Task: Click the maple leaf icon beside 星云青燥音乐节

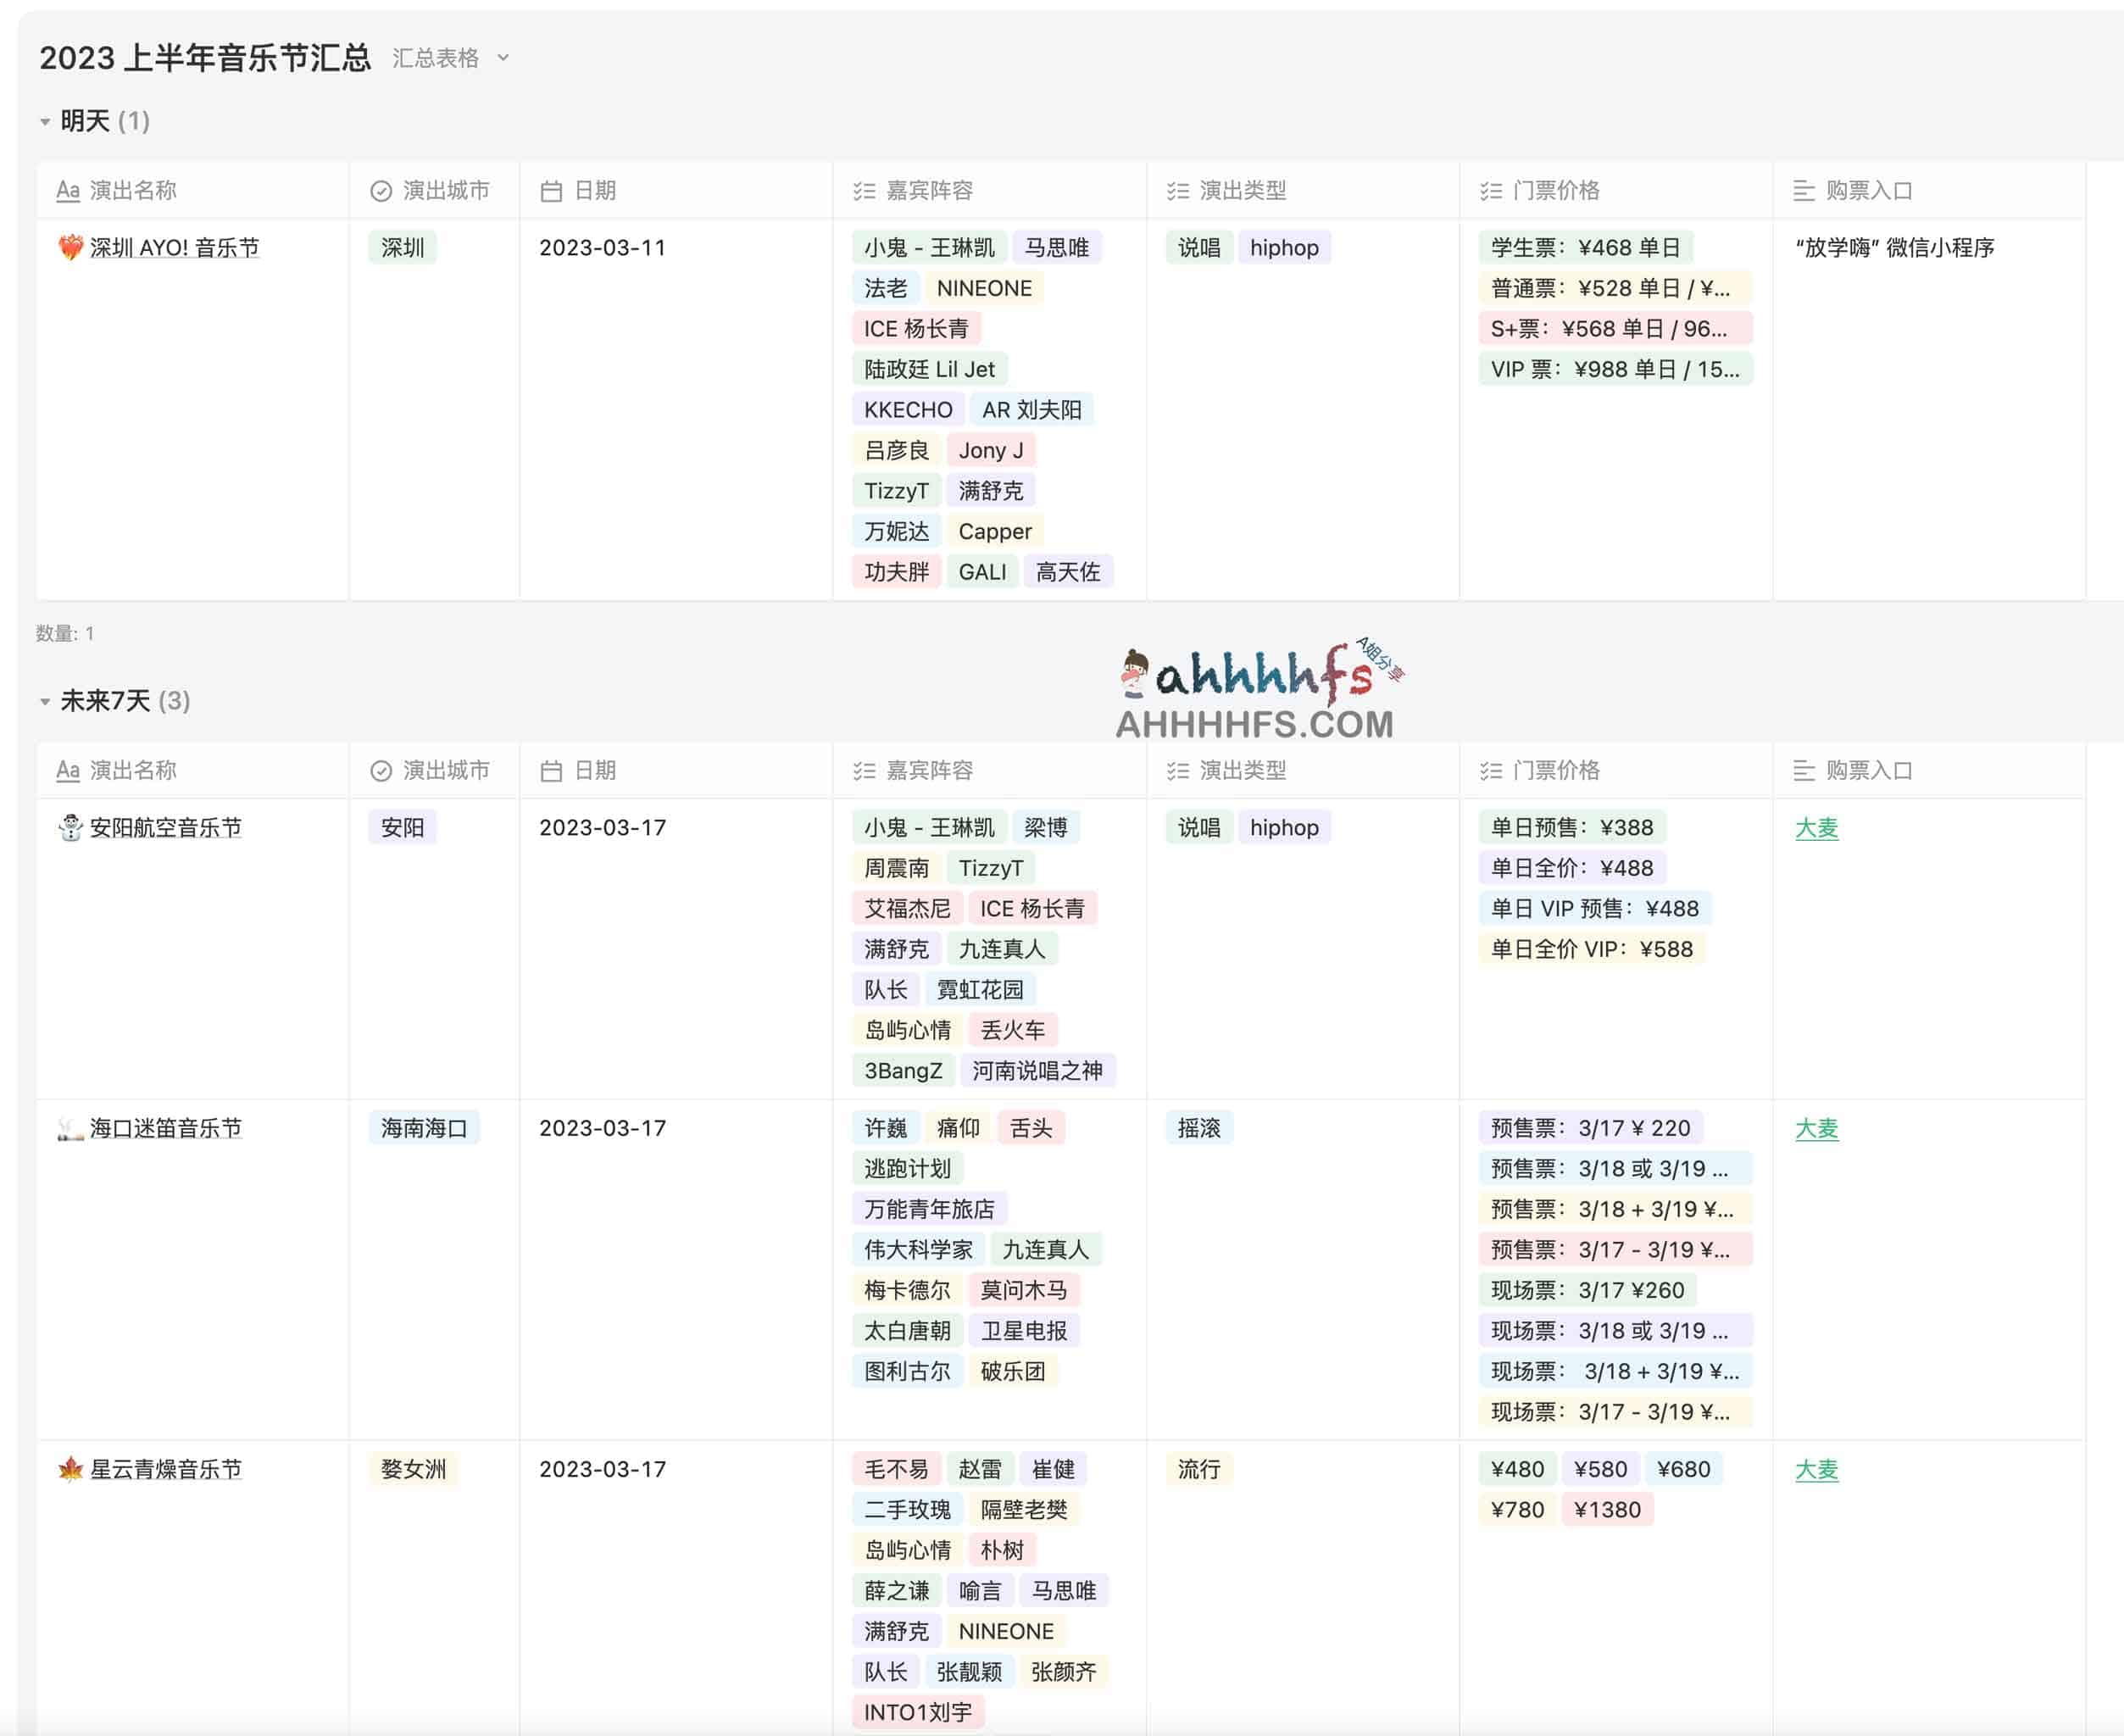Action: click(x=70, y=1469)
